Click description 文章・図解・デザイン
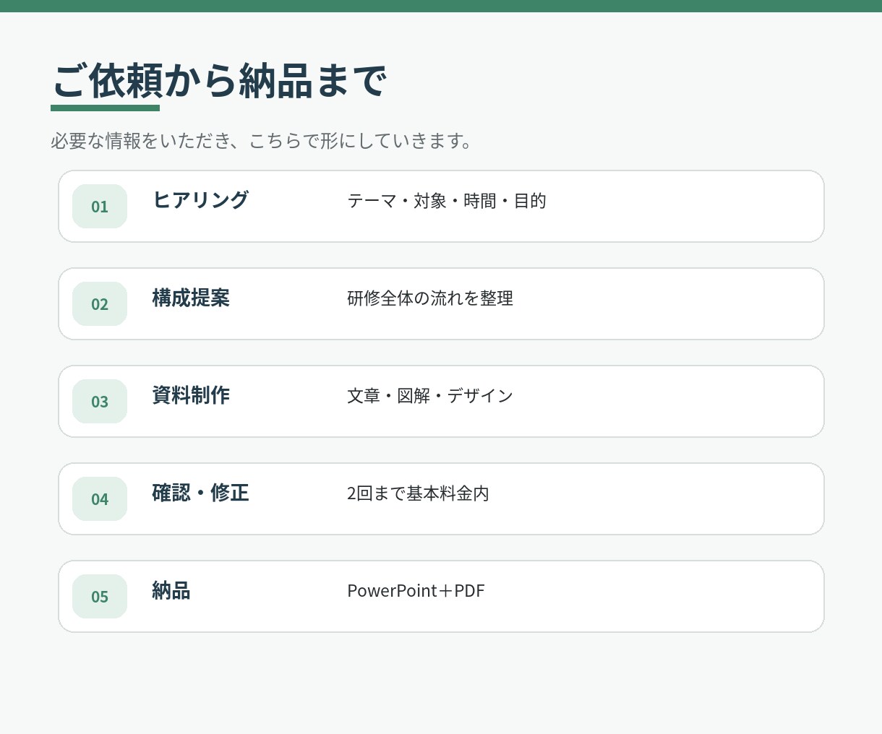The image size is (882, 734). (x=430, y=396)
